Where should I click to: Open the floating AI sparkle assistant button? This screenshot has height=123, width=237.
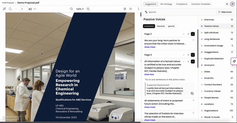point(234,61)
